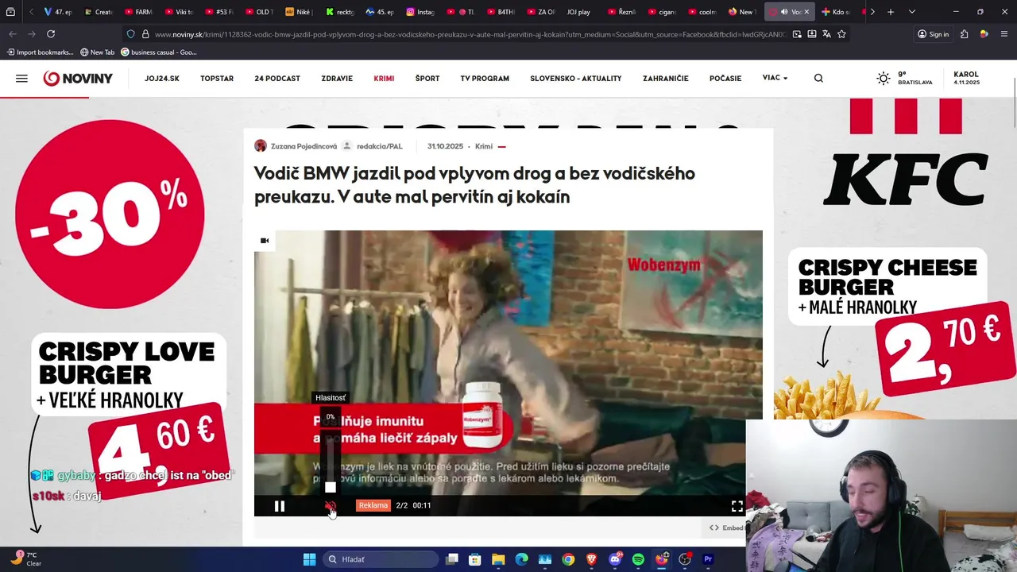Open the JOJ24.SK menu section

pyautogui.click(x=162, y=79)
